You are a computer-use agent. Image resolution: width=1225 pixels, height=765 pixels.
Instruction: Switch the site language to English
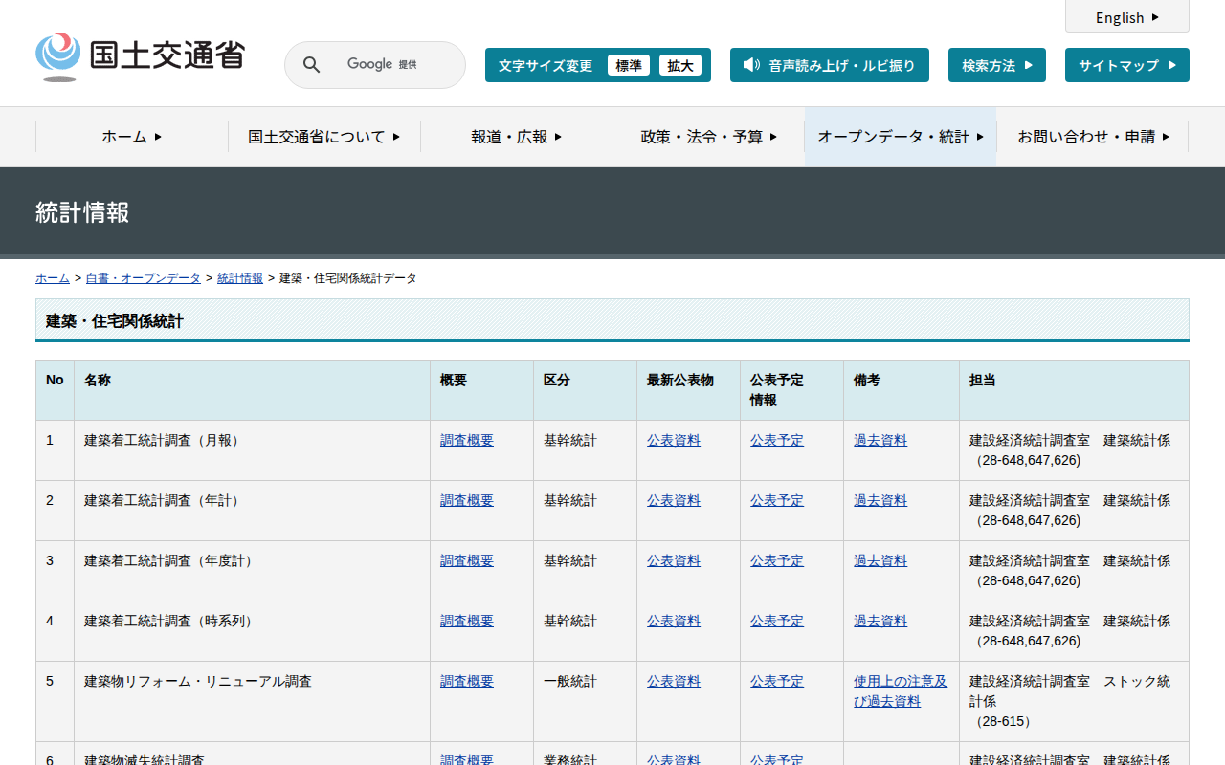coord(1126,17)
